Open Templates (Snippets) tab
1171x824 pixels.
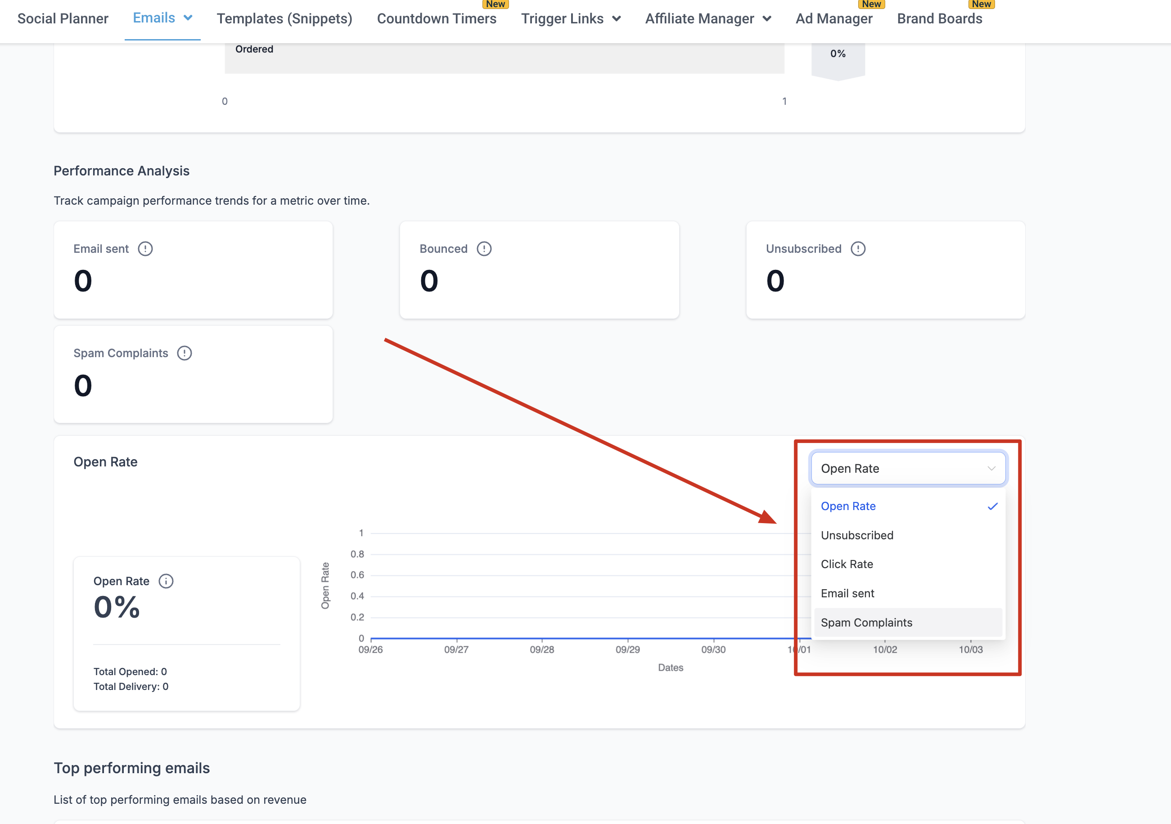click(284, 19)
